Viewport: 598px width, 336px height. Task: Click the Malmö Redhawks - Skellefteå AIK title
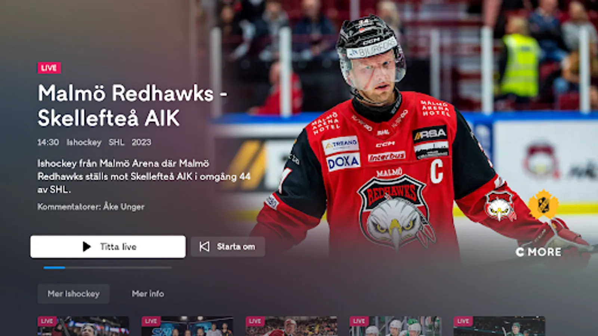point(132,106)
